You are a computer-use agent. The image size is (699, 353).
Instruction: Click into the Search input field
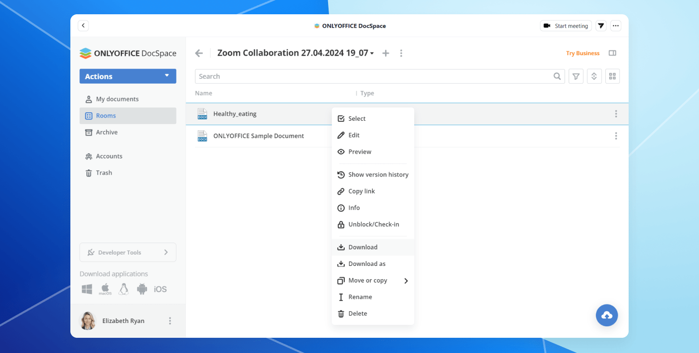click(373, 77)
